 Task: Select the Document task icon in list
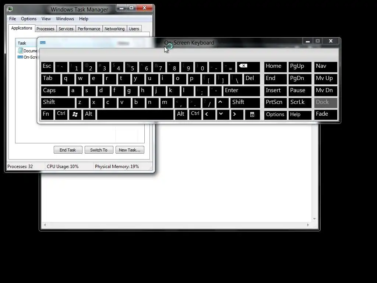[x=20, y=50]
